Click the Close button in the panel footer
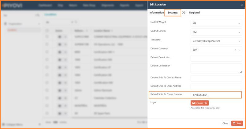246x129 pixels. click(x=225, y=123)
